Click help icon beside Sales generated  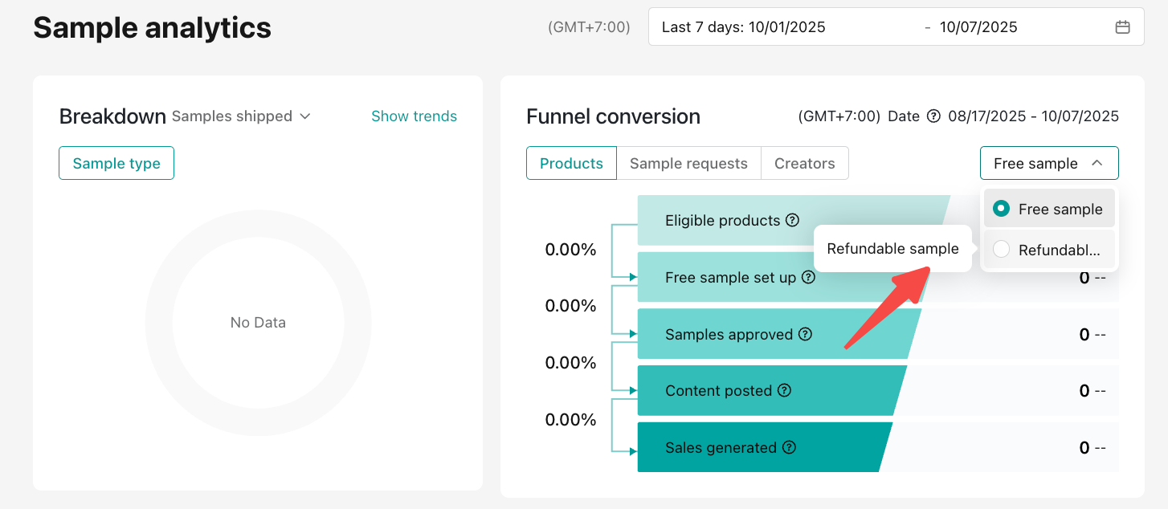[x=790, y=447]
